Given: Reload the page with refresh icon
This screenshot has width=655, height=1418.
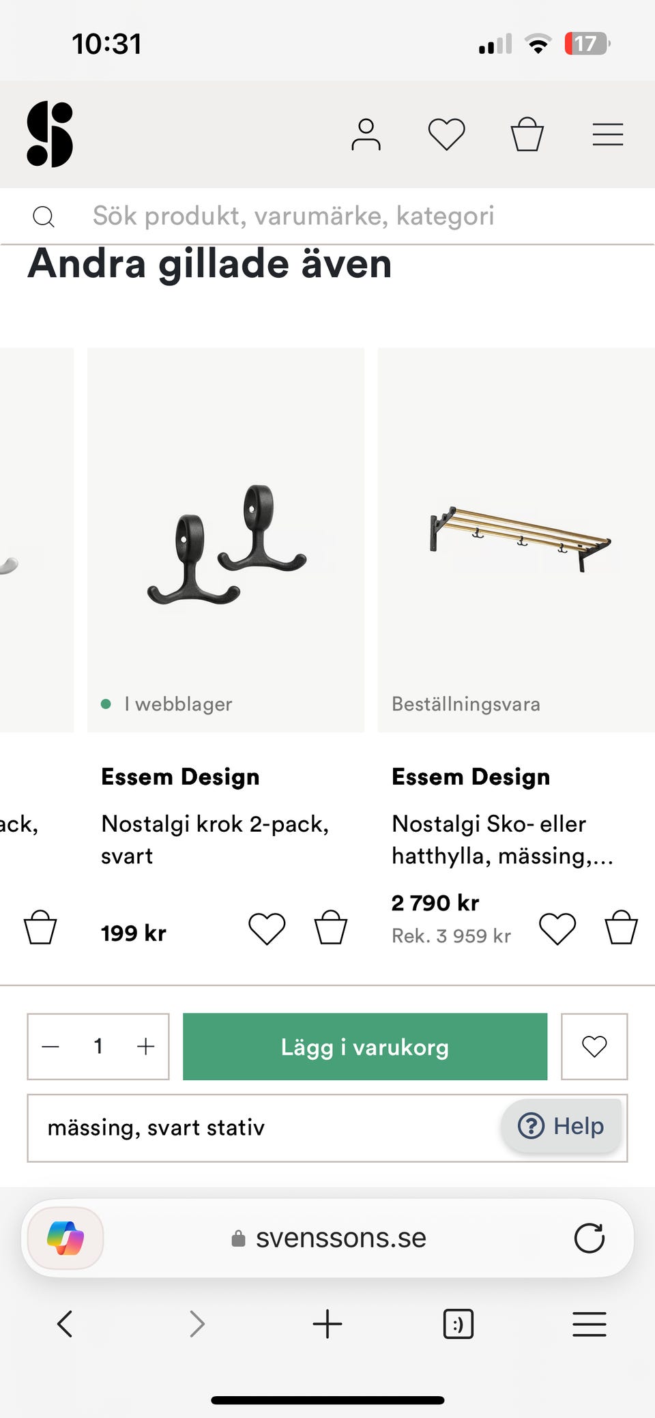Looking at the screenshot, I should coord(589,1238).
